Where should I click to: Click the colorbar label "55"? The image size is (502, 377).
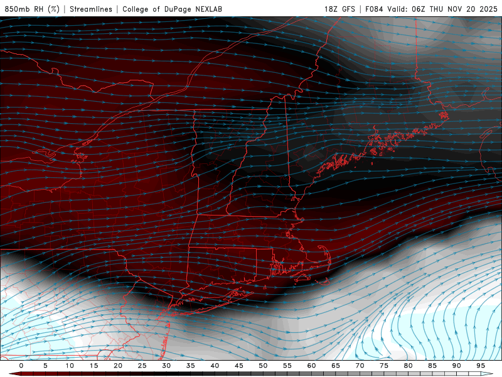click(287, 366)
